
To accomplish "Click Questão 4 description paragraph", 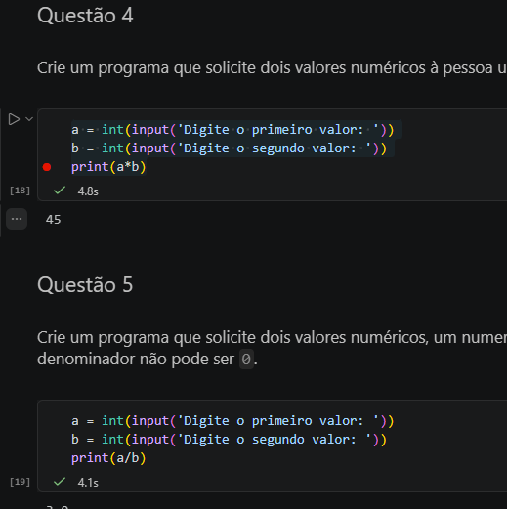I will [272, 68].
